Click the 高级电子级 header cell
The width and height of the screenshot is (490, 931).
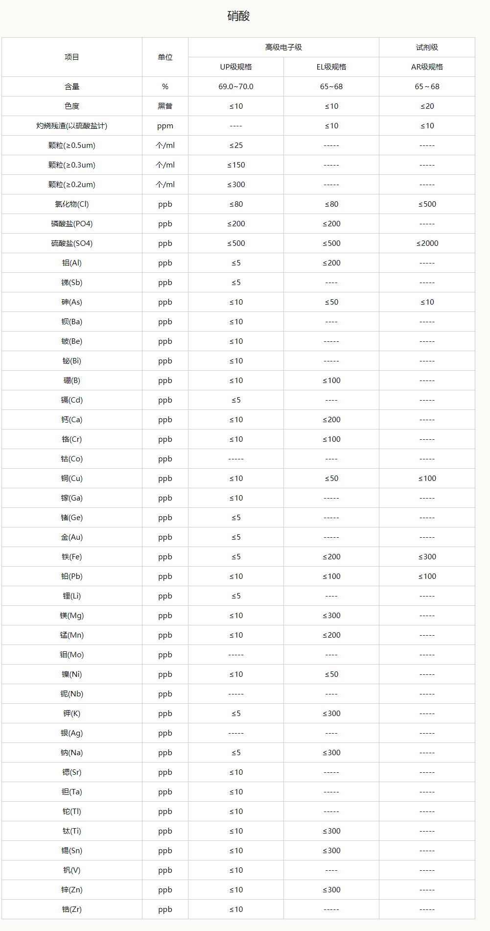[x=283, y=48]
